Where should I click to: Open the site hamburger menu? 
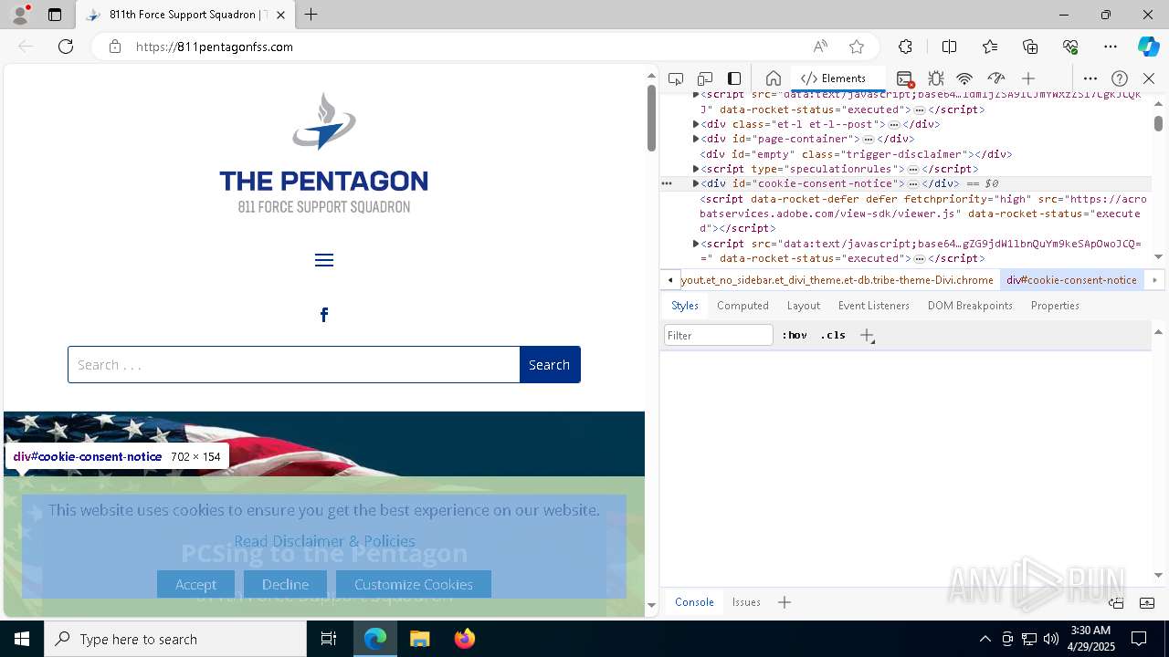pyautogui.click(x=324, y=260)
